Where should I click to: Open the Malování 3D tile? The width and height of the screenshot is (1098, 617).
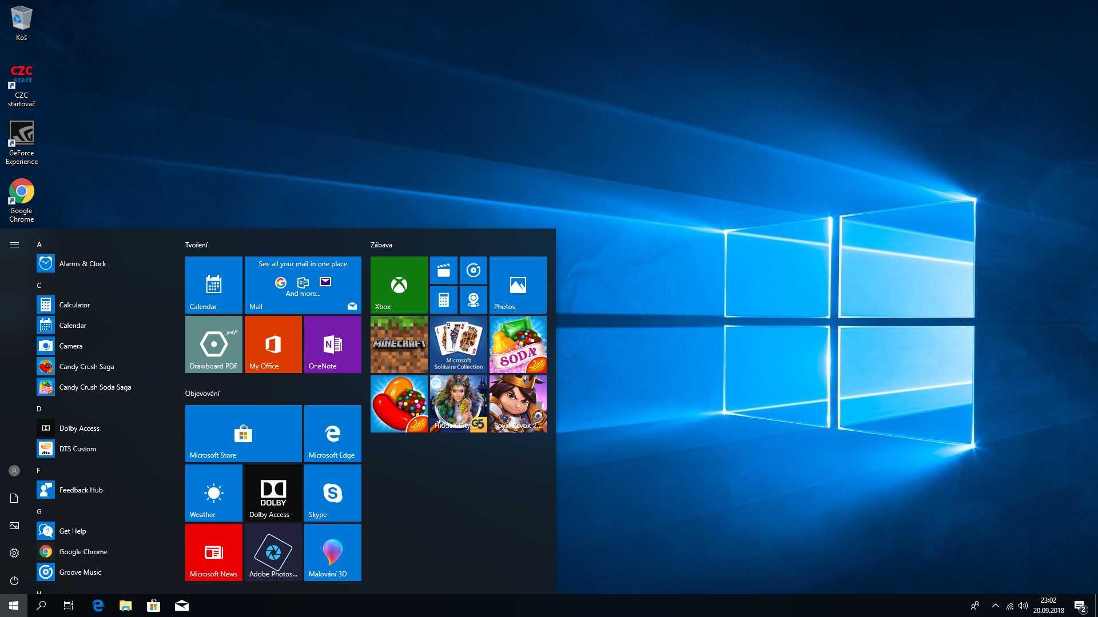point(332,552)
